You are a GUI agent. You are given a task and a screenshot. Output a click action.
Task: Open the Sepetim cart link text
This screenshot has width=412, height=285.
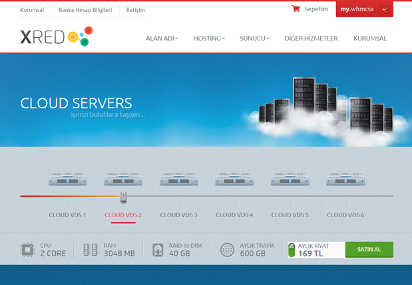[x=316, y=9]
